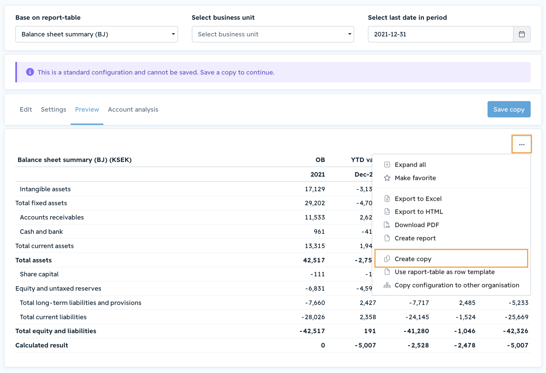Click the Export to Excel file icon

click(x=387, y=199)
